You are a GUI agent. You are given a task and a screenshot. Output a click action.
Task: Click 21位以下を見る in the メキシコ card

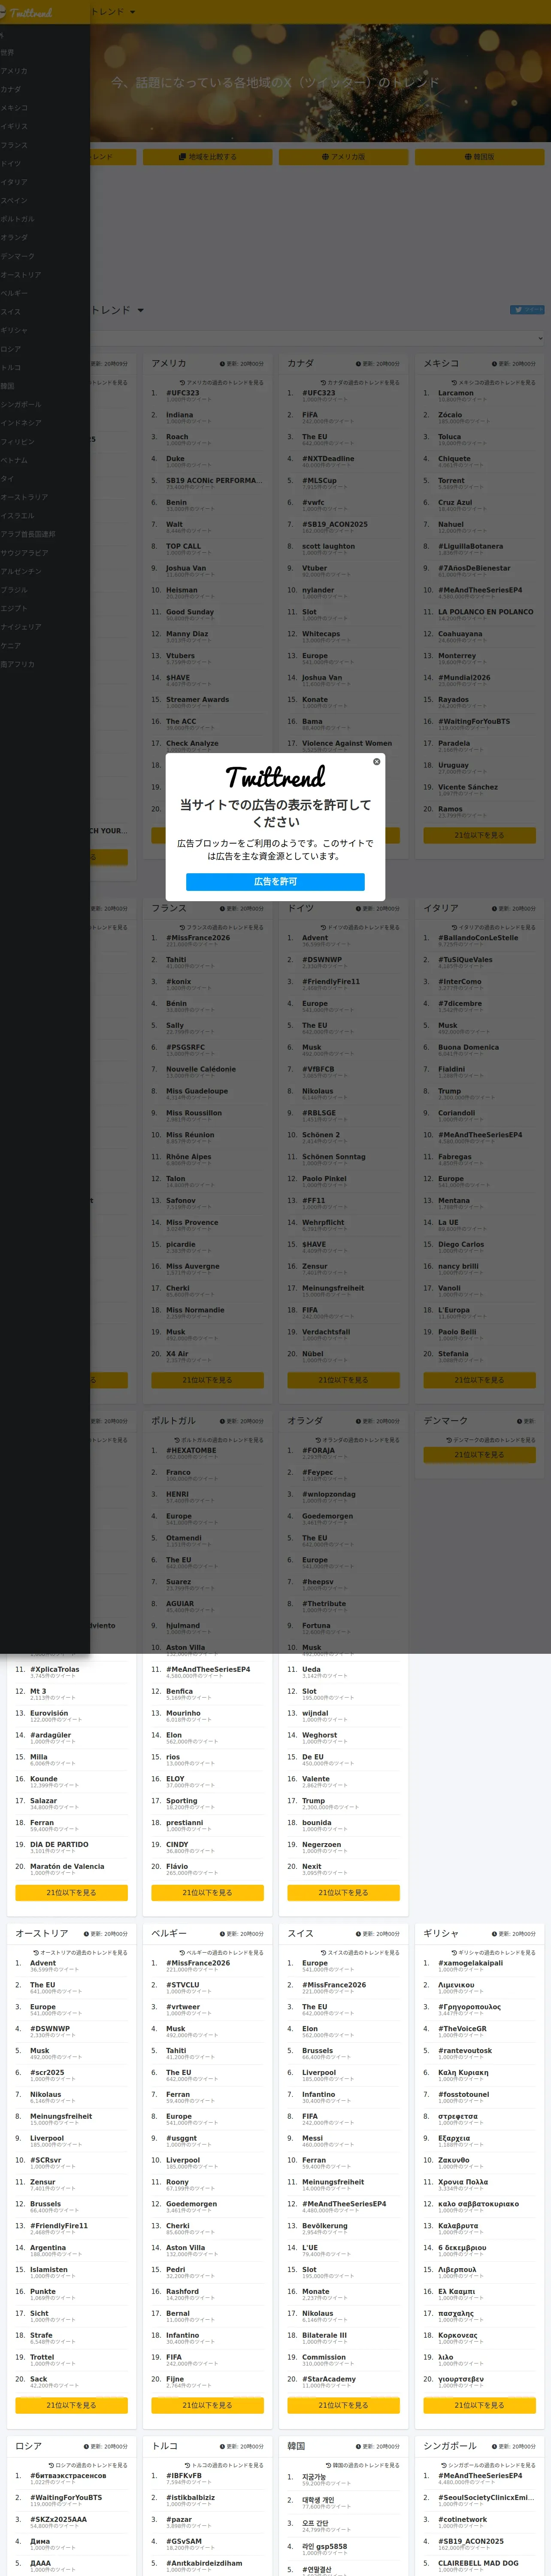479,835
